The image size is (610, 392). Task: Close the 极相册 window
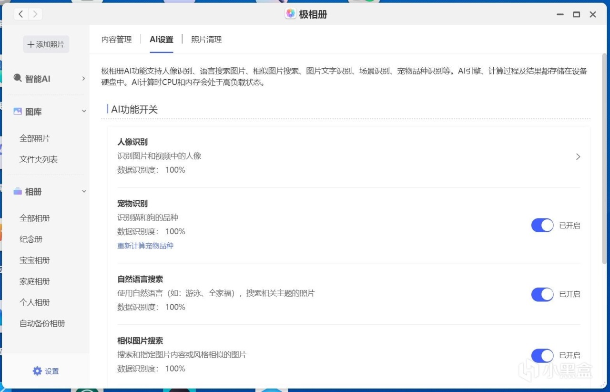click(x=593, y=14)
